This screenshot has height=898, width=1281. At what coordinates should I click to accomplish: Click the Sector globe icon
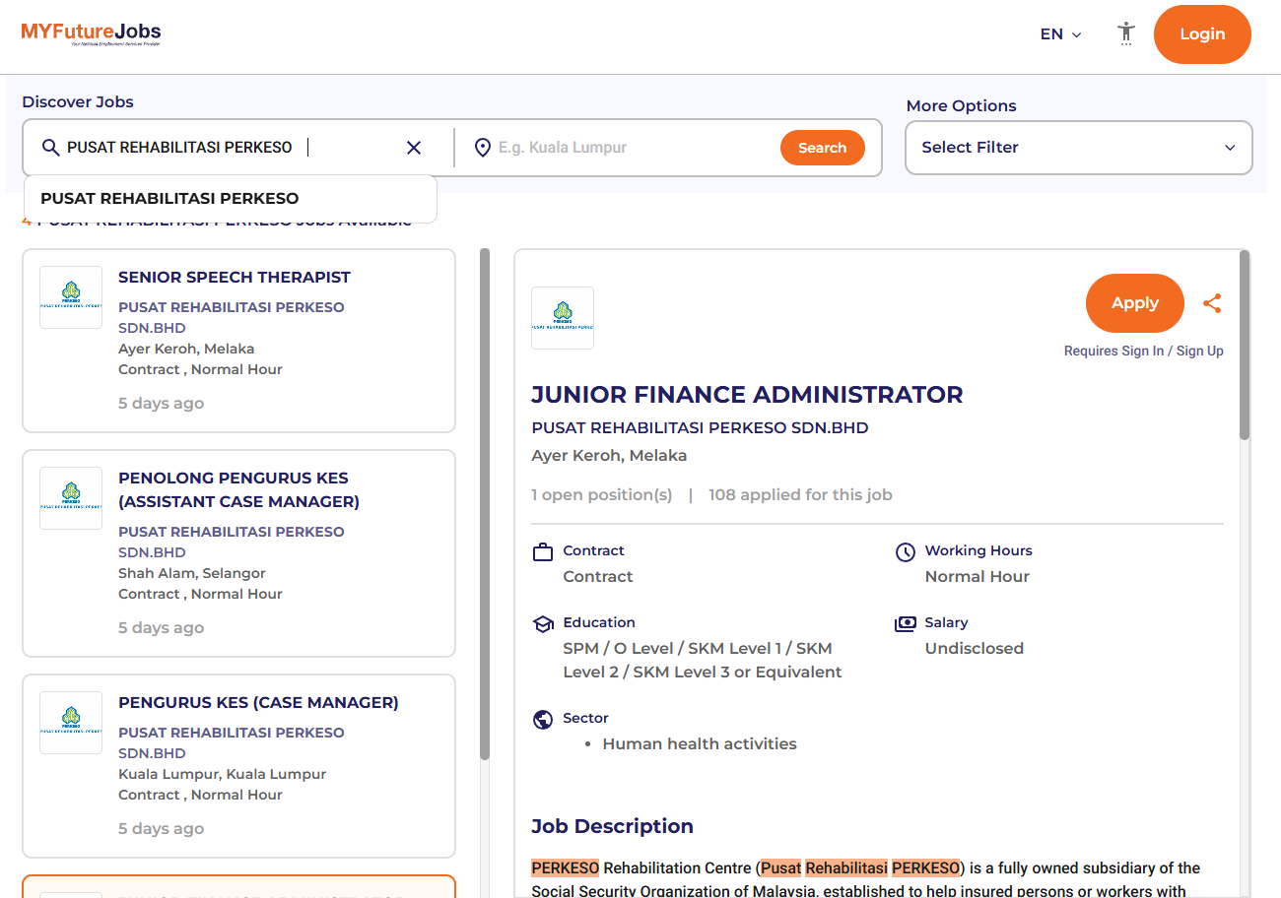tap(542, 719)
